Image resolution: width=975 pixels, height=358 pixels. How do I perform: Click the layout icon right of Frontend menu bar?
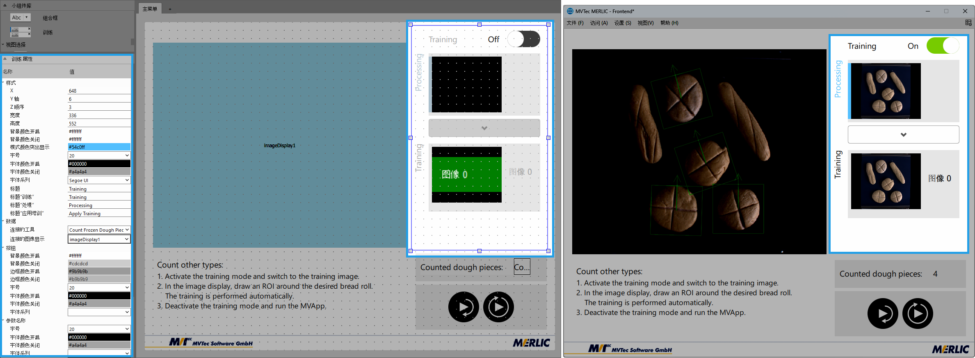tap(968, 23)
